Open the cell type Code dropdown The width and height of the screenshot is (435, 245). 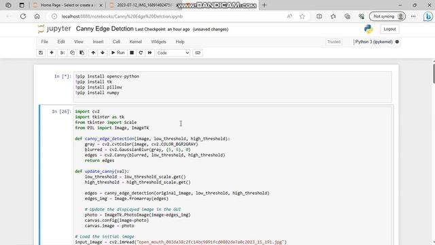click(x=173, y=53)
